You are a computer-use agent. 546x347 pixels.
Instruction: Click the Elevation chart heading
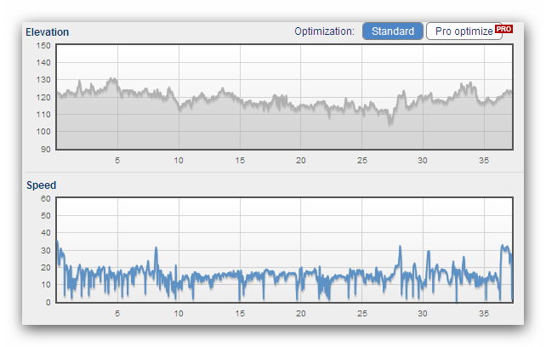tap(48, 32)
